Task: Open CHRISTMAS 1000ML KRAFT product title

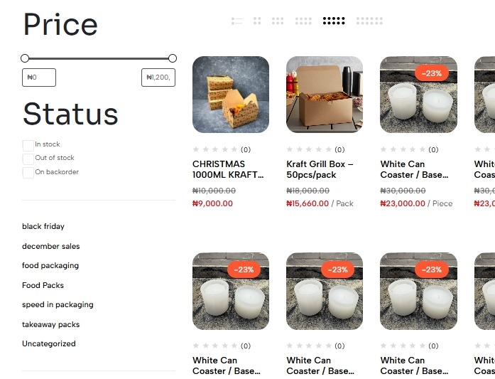Action: (228, 169)
